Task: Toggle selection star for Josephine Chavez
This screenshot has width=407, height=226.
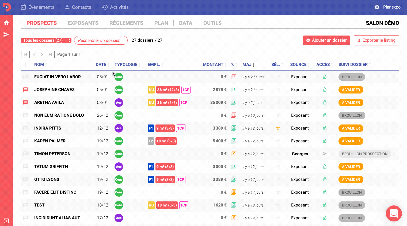Action: coord(278,90)
